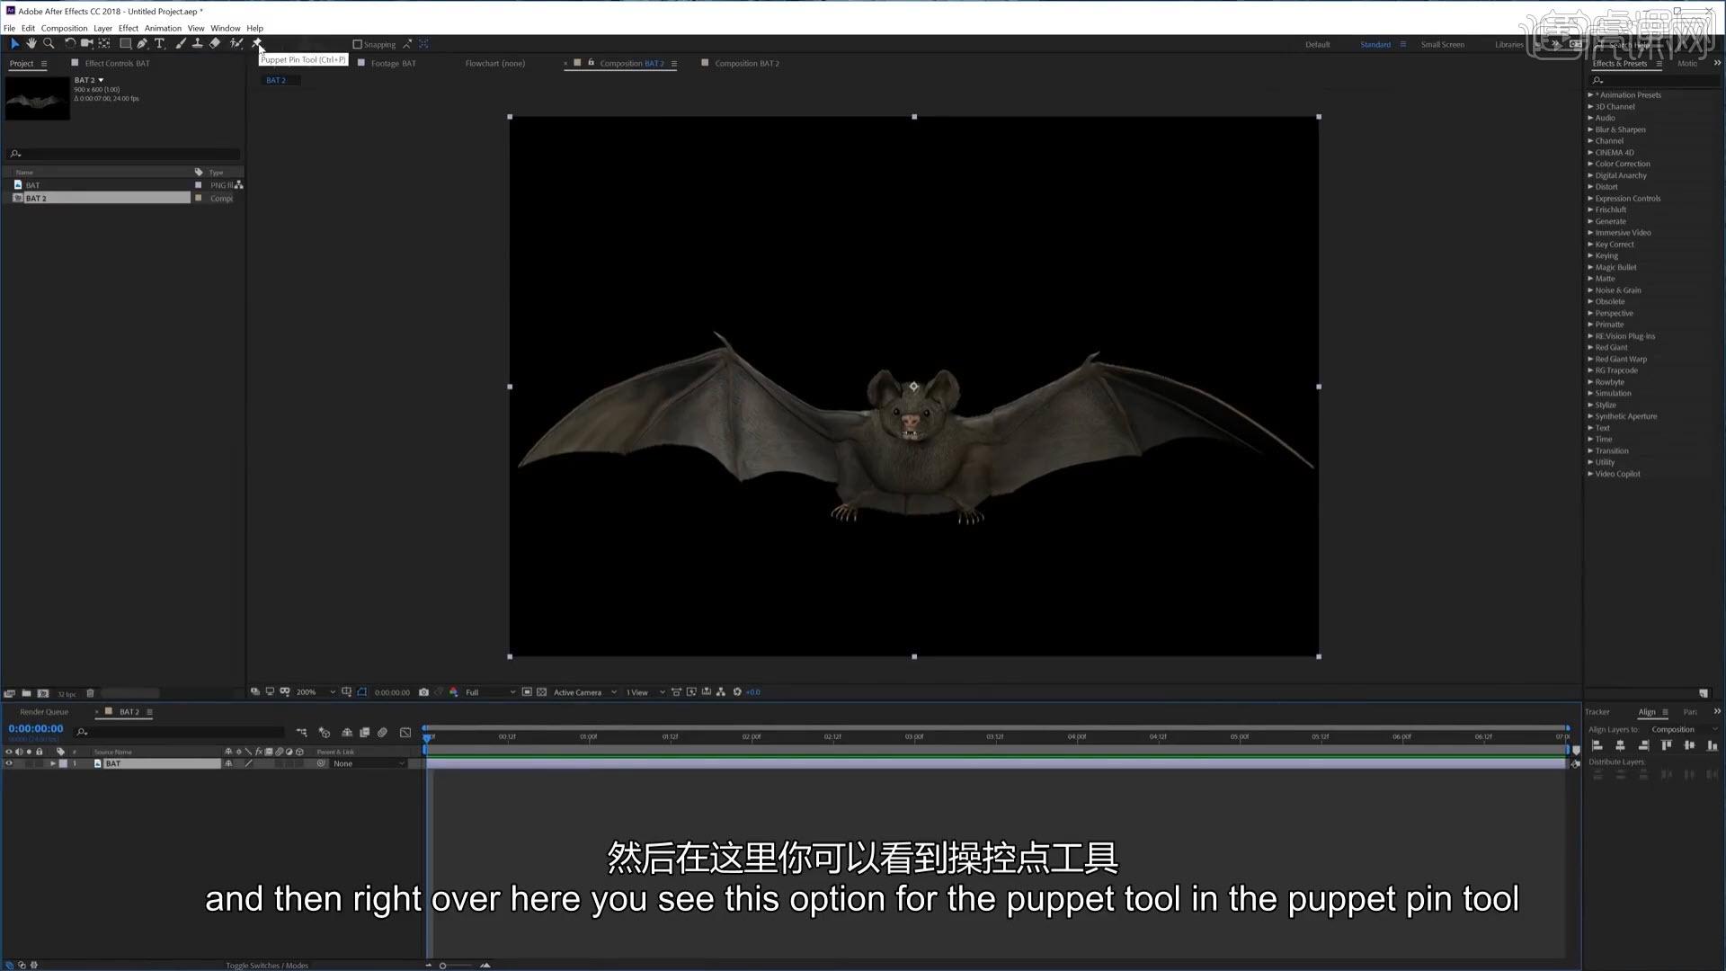Open the 1 View layout dropdown

point(645,692)
